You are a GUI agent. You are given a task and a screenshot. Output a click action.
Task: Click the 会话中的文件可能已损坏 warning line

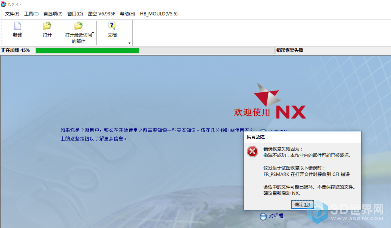point(310,187)
